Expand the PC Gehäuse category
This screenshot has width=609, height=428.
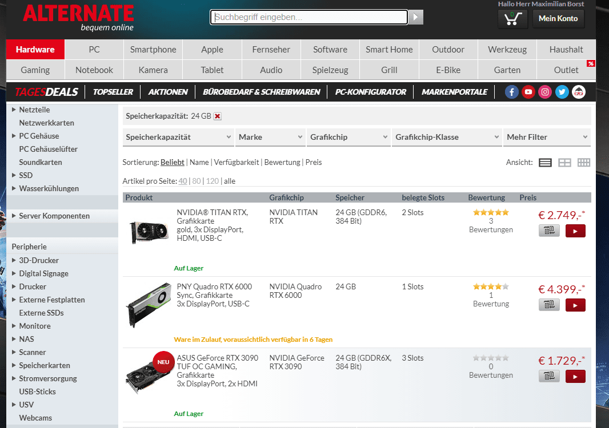tap(14, 136)
